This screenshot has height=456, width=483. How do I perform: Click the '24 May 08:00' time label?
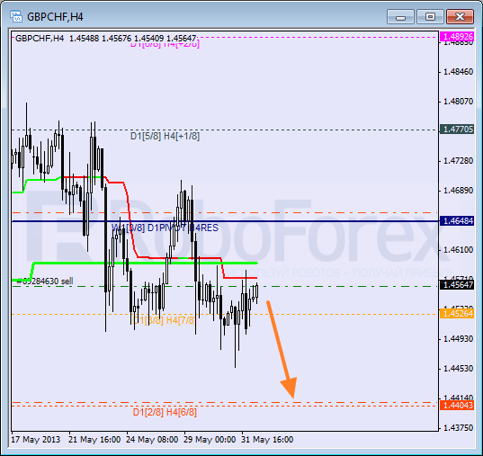click(x=152, y=440)
